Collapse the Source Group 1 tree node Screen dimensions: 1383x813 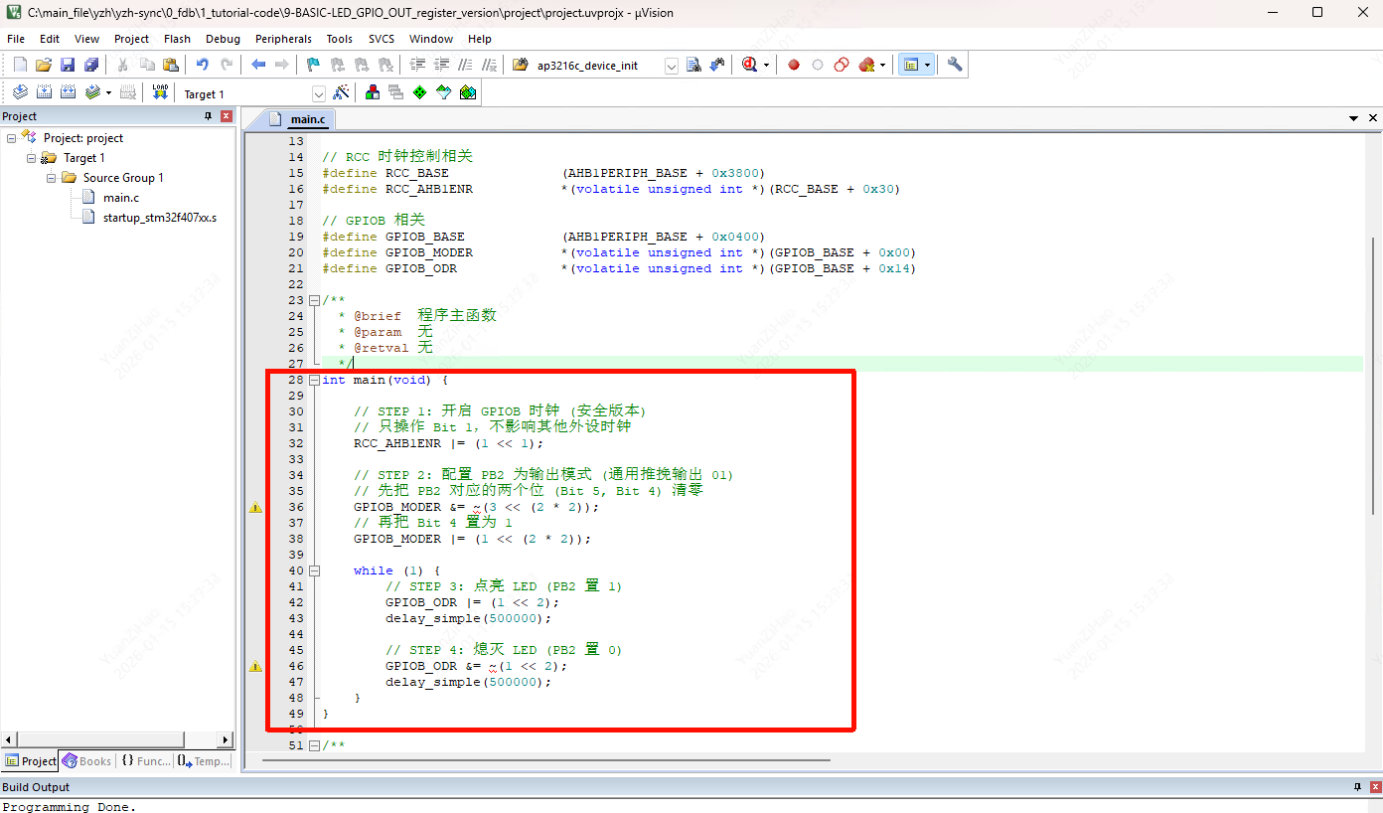click(51, 178)
